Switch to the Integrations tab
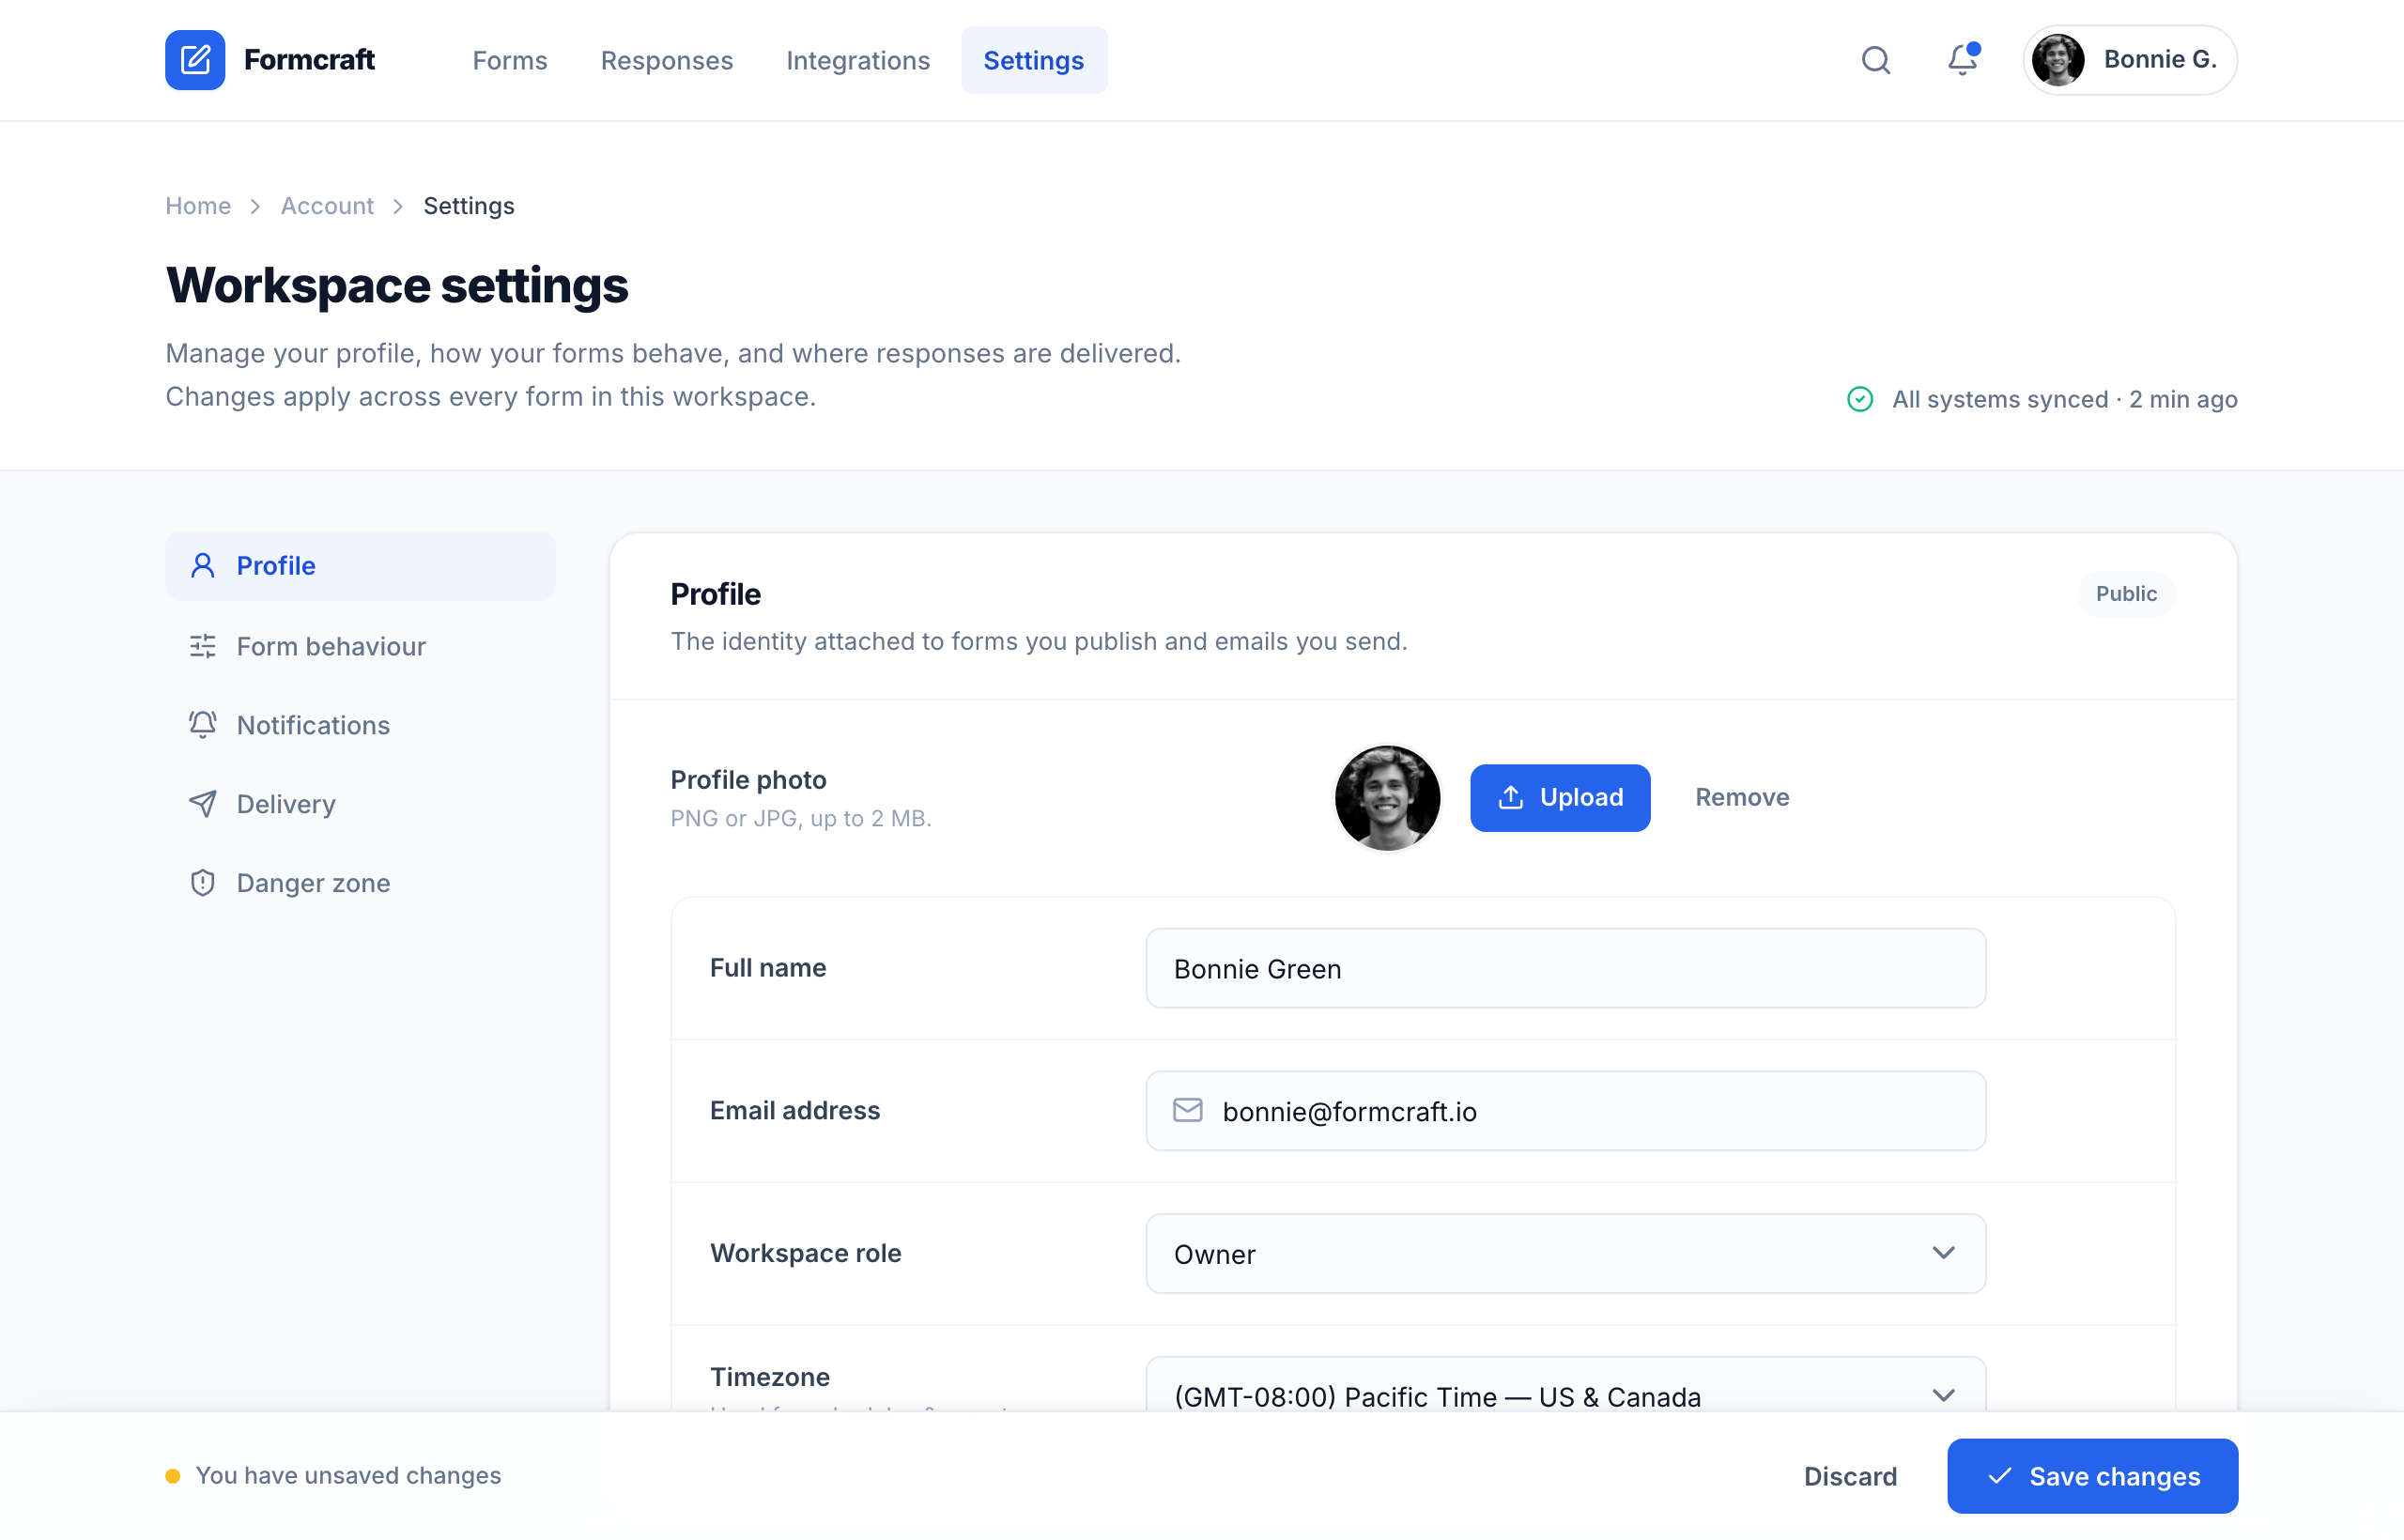This screenshot has height=1540, width=2404. [x=858, y=60]
